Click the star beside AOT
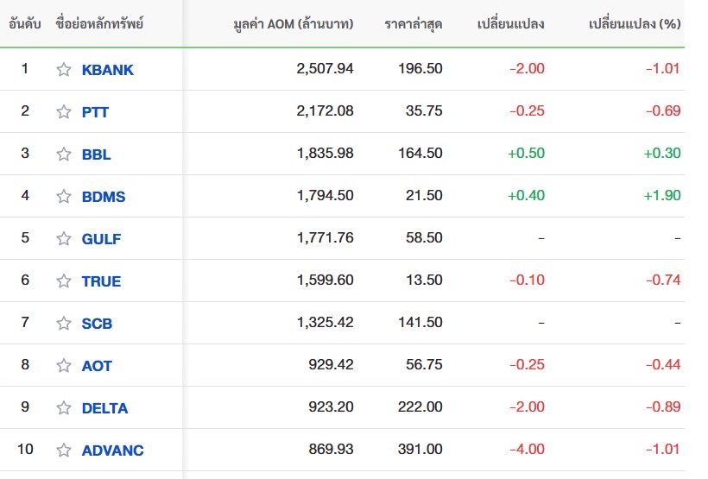Viewport: 708px width, 479px height. pyautogui.click(x=64, y=366)
